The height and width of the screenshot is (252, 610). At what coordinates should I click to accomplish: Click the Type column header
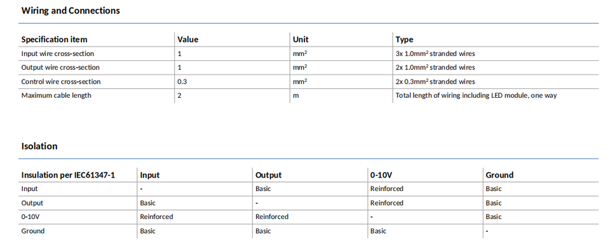point(404,39)
